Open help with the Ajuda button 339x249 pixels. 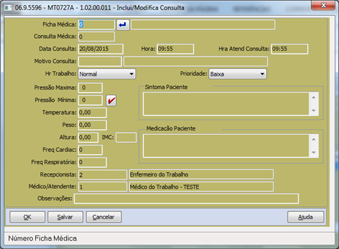point(306,217)
